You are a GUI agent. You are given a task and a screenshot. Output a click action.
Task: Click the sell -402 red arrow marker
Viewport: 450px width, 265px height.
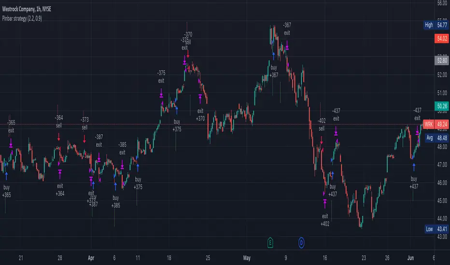(x=322, y=140)
